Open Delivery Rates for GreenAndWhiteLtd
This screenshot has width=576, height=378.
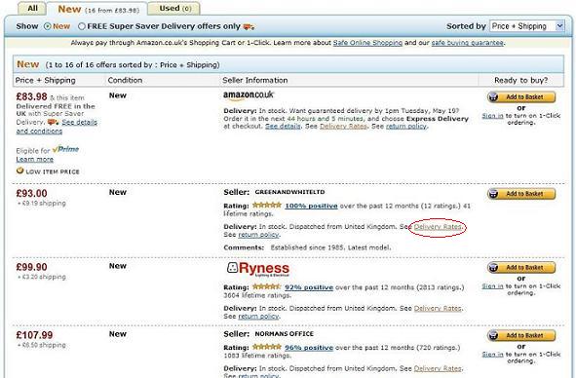click(438, 227)
